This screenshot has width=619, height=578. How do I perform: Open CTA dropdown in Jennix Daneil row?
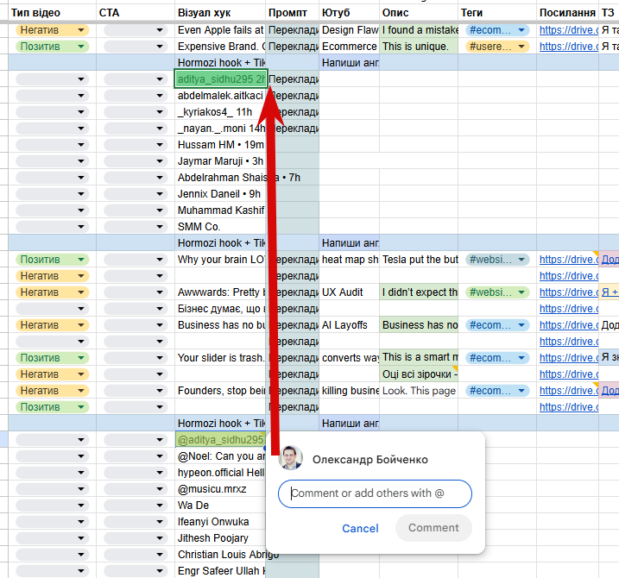pyautogui.click(x=135, y=194)
